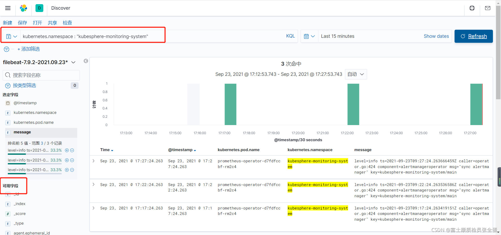Viewport: 501px width, 235px height.
Task: Click the Refresh button
Action: 474,36
